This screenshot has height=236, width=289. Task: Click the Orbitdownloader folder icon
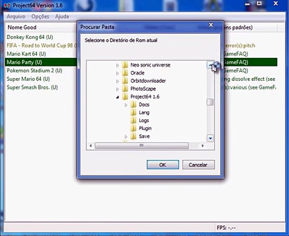[125, 81]
